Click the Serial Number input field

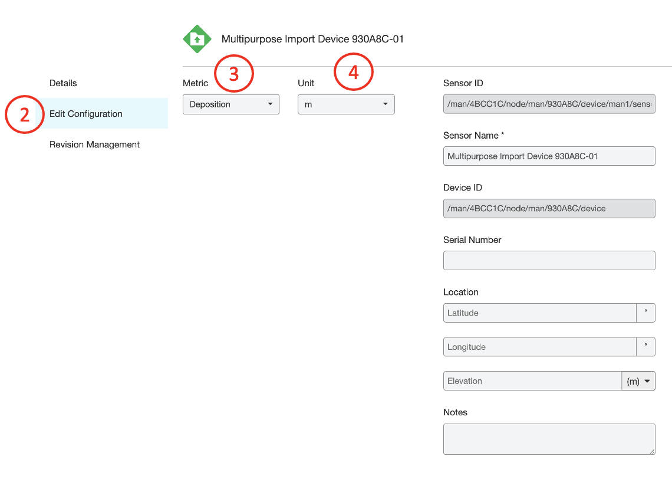click(549, 260)
